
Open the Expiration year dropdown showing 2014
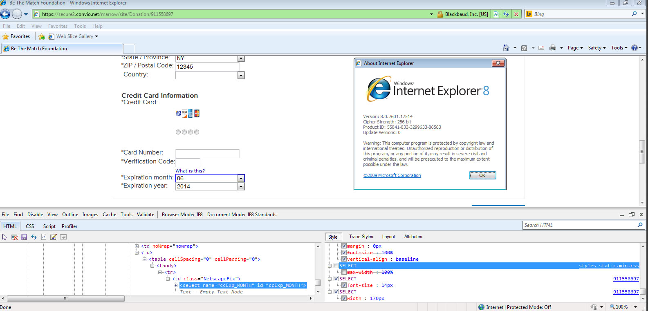pyautogui.click(x=241, y=186)
